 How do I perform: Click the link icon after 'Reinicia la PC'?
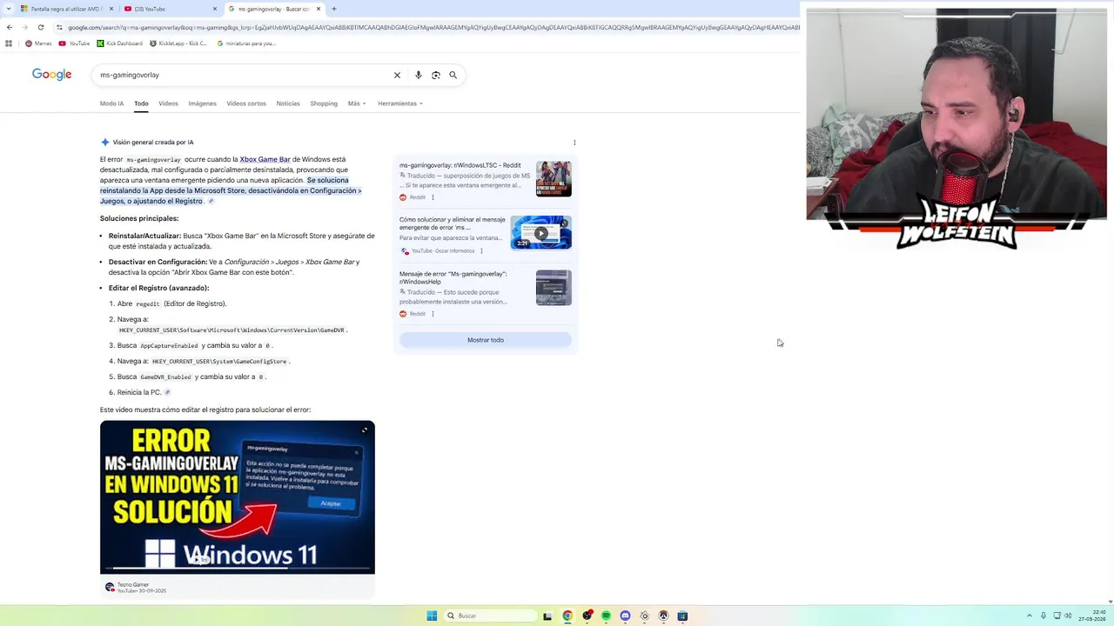point(168,393)
